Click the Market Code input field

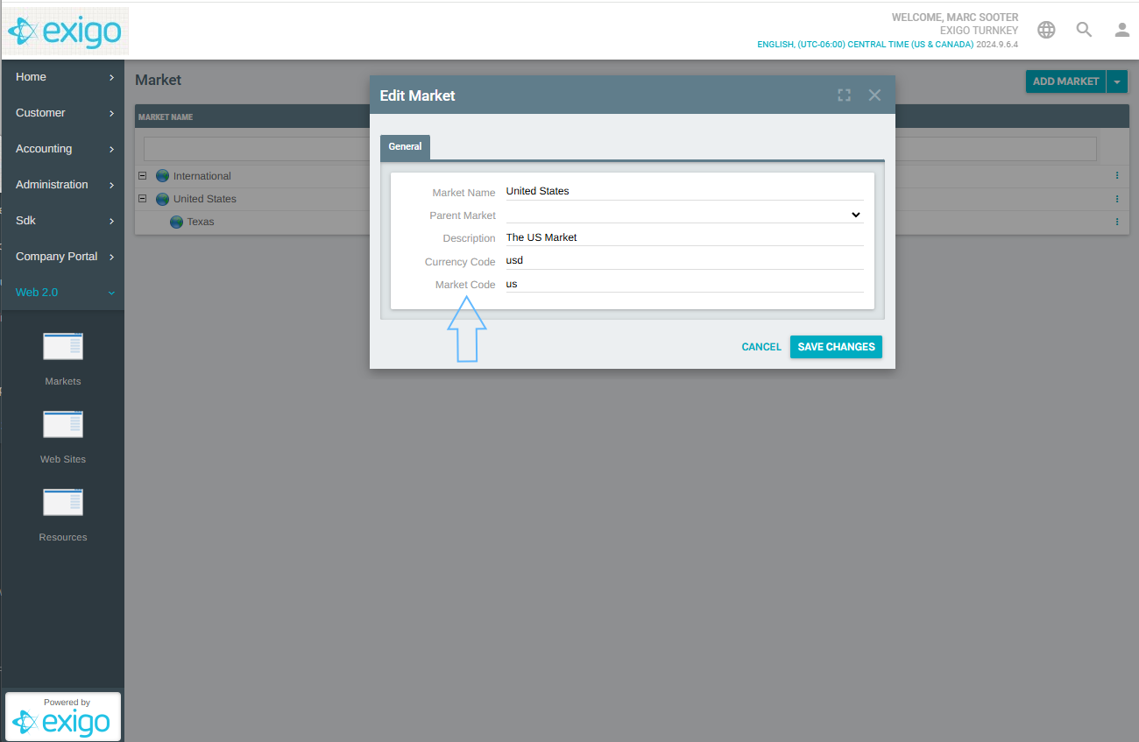coord(684,284)
